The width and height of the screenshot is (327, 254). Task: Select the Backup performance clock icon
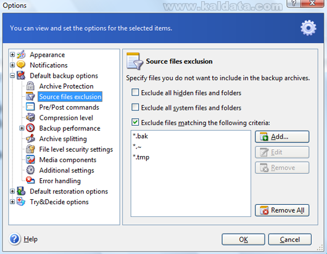tap(30, 128)
